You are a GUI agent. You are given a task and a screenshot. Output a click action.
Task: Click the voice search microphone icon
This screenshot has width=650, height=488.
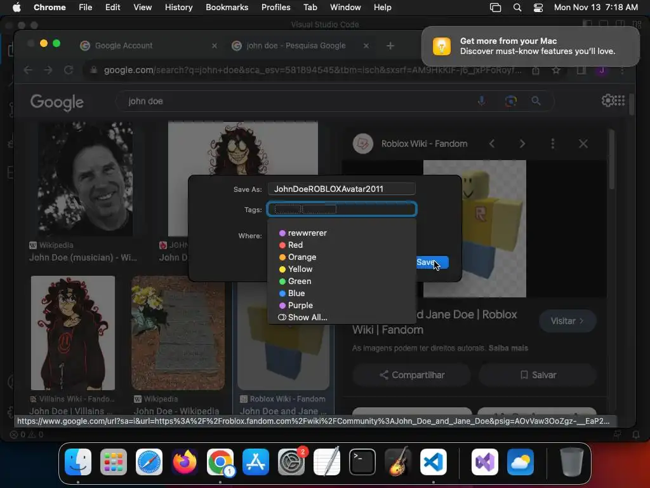tap(482, 101)
